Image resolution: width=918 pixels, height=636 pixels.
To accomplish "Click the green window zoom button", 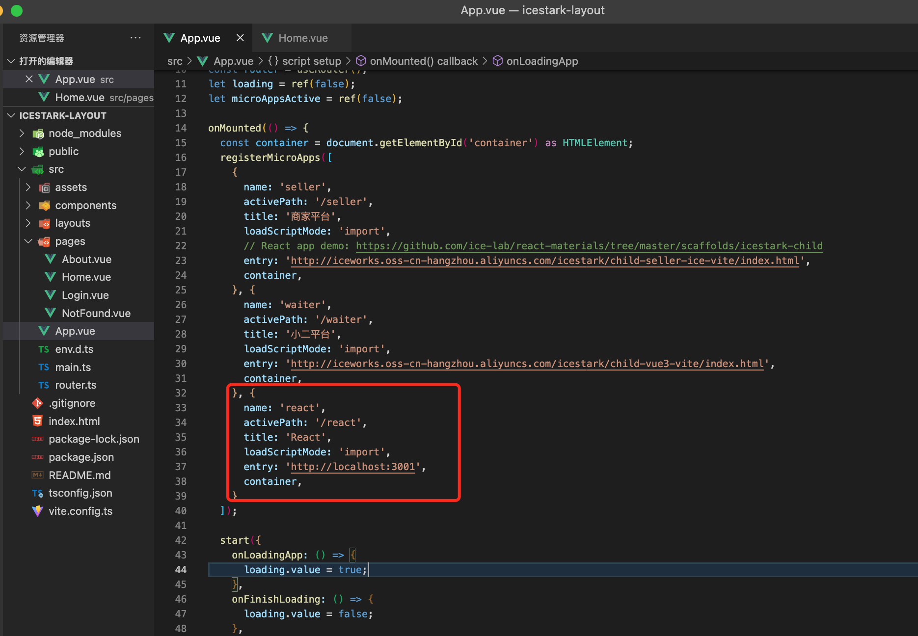I will [x=17, y=10].
